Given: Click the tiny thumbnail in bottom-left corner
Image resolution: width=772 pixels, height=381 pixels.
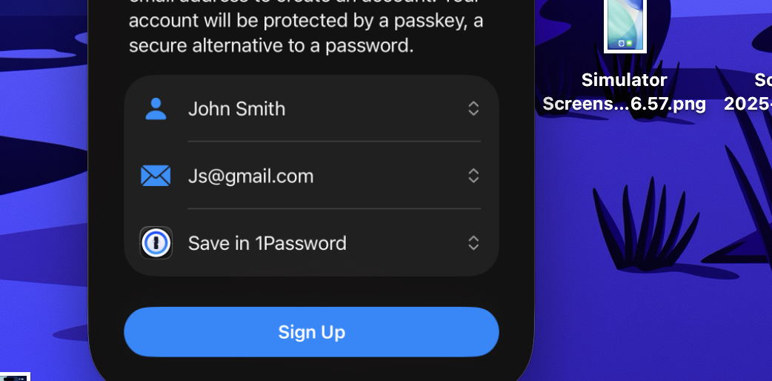Looking at the screenshot, I should tap(15, 377).
